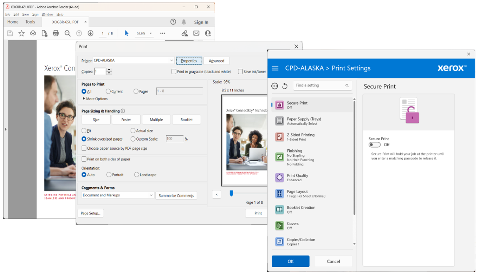Go to next page with down arrow
Screen dimensions: 479x276
tap(90, 33)
